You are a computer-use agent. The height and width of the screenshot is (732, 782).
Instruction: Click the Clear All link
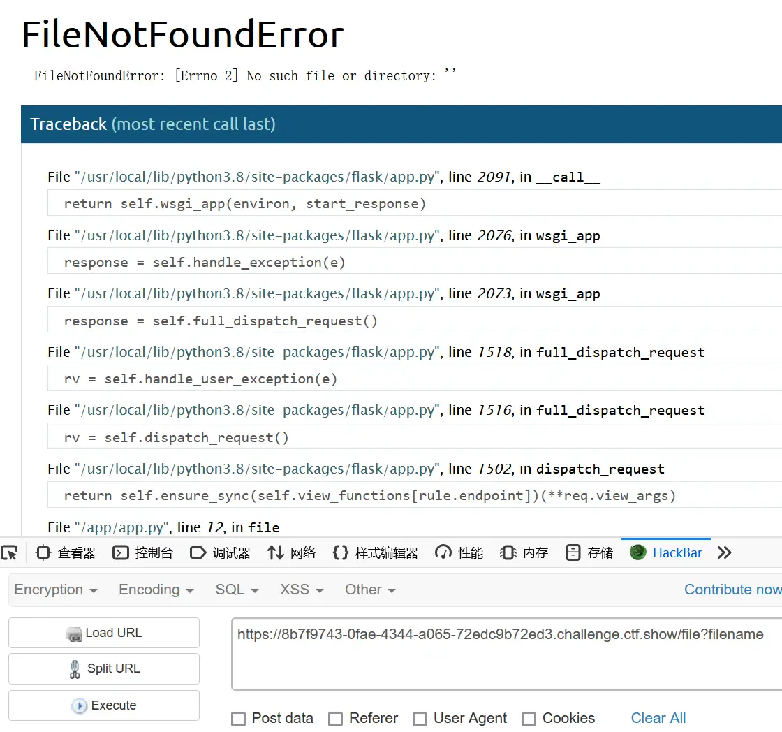coord(658,718)
